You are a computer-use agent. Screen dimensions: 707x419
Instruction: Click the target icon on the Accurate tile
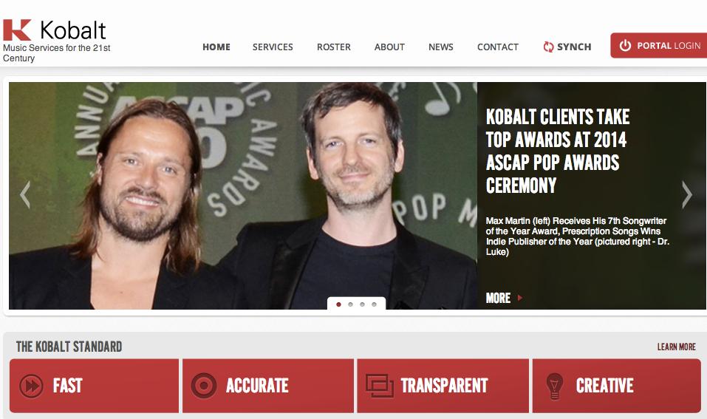[x=204, y=386]
